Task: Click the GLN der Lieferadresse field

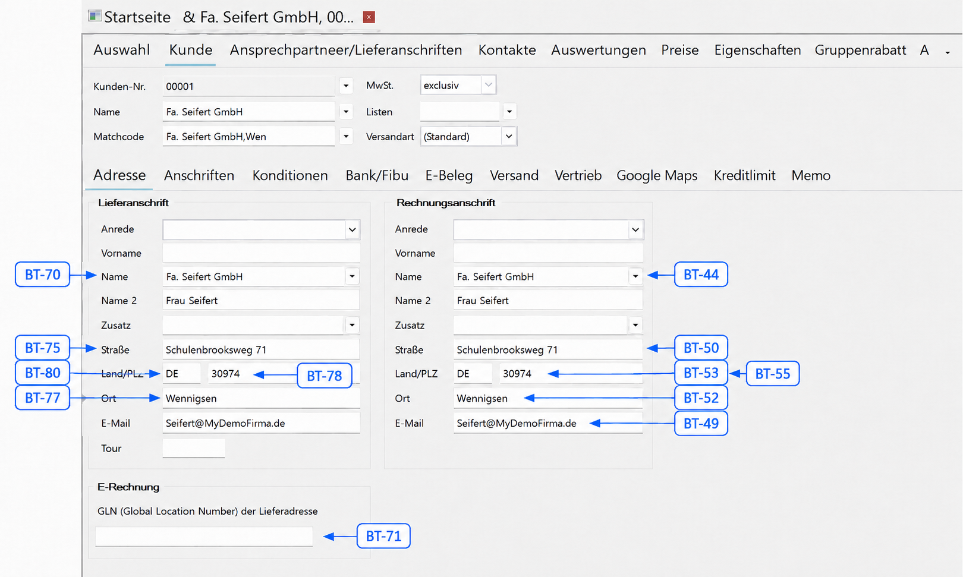Action: pyautogui.click(x=204, y=537)
